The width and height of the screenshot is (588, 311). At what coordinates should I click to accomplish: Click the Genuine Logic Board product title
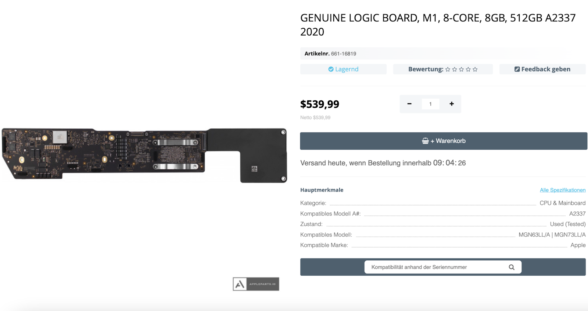[437, 25]
